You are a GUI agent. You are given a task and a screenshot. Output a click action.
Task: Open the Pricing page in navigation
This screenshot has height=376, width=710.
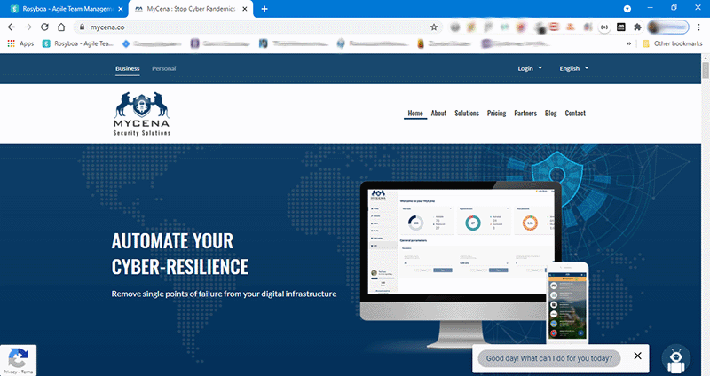tap(496, 114)
